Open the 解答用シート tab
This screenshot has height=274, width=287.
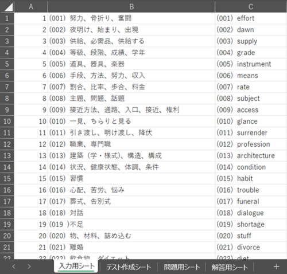(x=230, y=267)
